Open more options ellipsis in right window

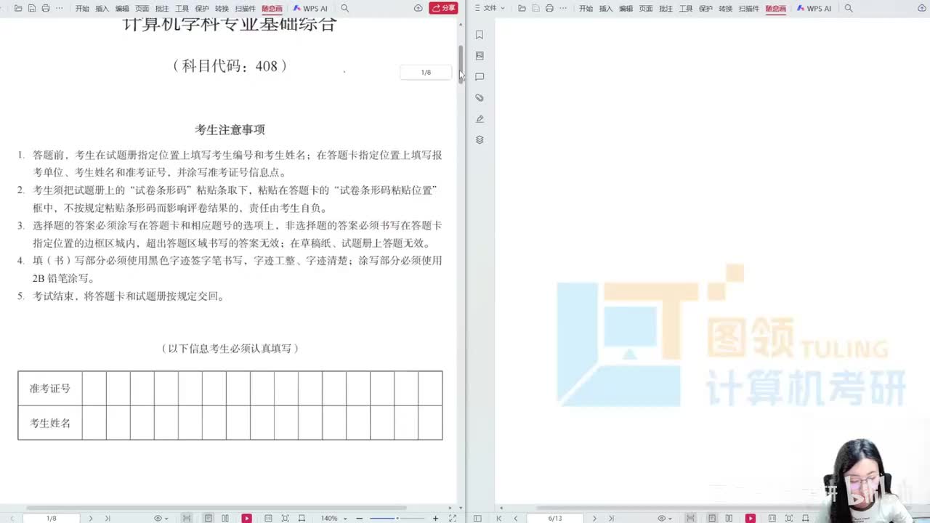click(563, 8)
